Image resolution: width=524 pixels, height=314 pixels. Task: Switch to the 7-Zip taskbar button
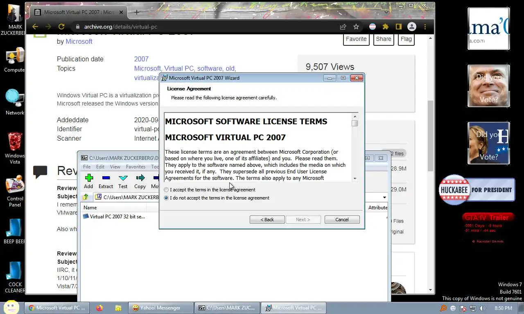[227, 308]
